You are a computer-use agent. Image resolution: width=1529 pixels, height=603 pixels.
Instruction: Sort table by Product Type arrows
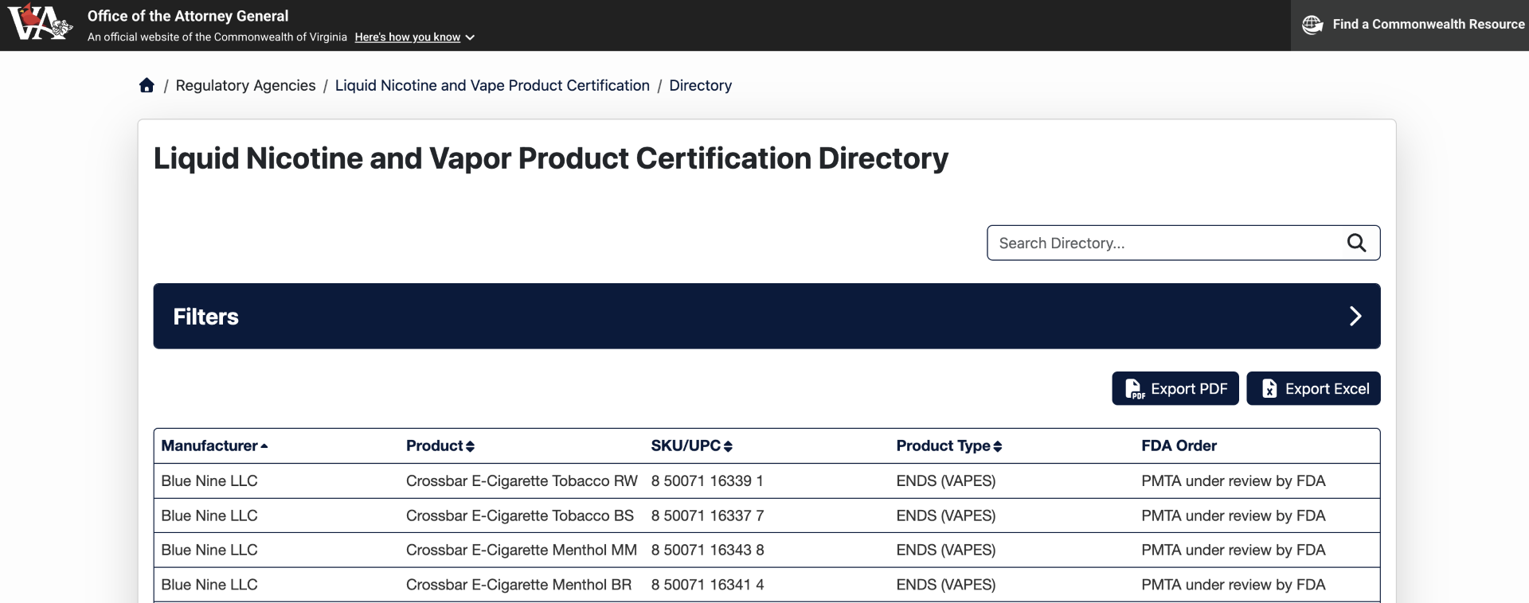(x=998, y=446)
